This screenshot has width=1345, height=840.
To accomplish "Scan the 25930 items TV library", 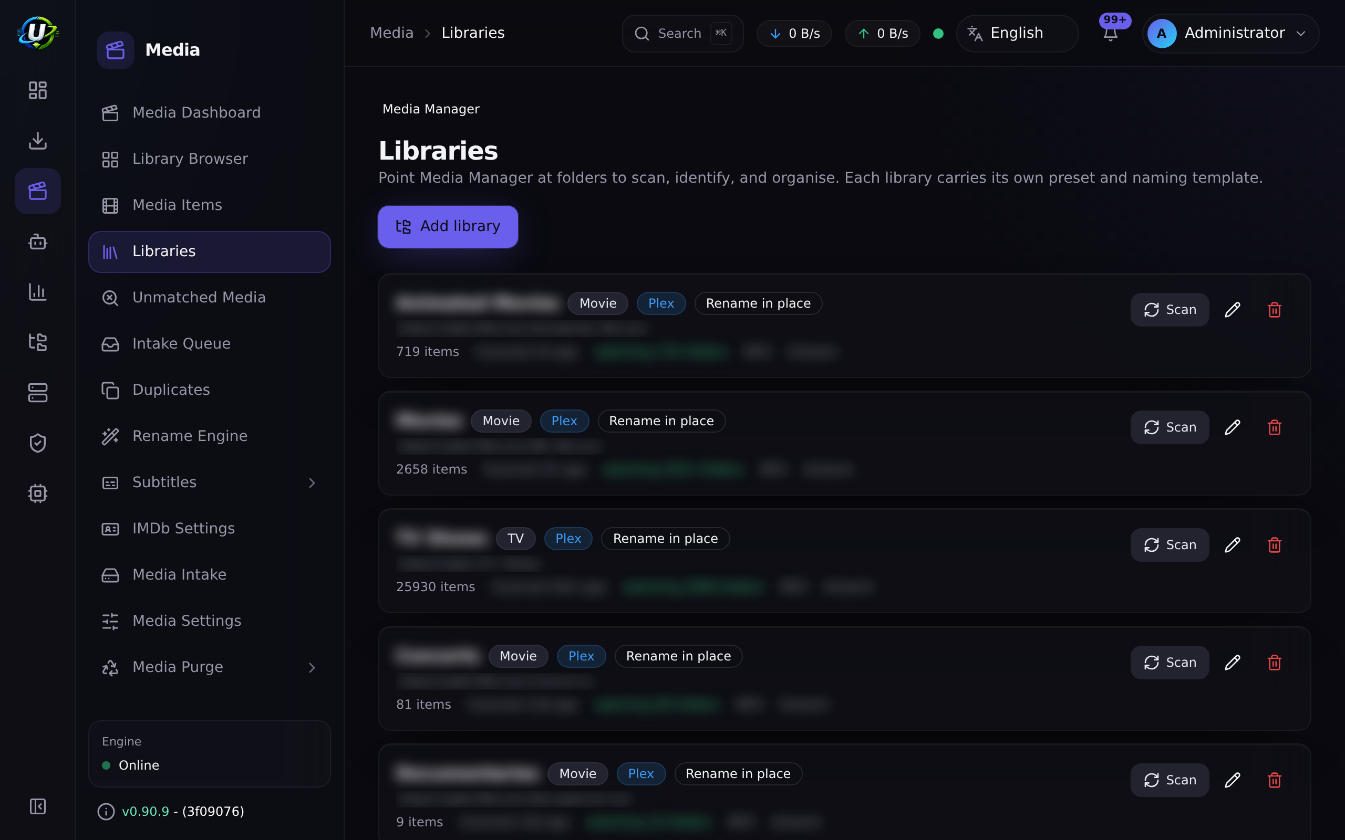I will coord(1170,545).
